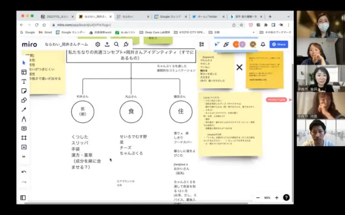Select the Shapes tool
Image resolution: width=345 pixels, height=215 pixels.
click(24, 100)
